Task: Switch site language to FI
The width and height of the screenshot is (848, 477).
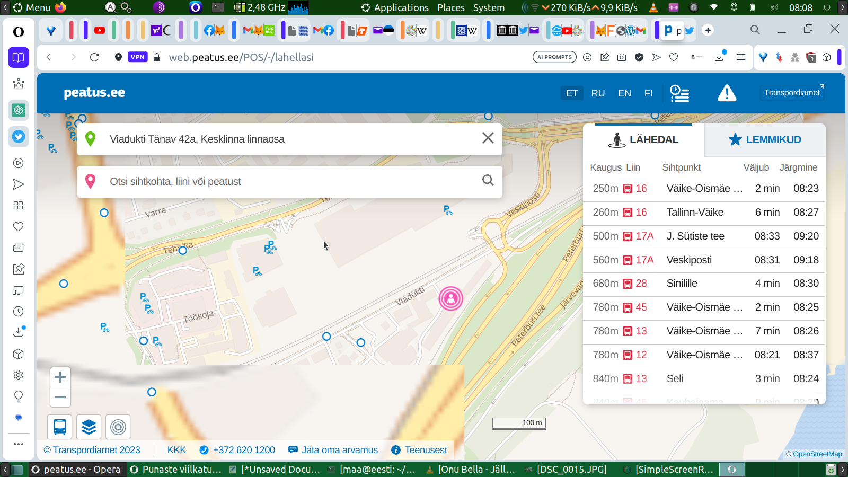Action: click(x=648, y=93)
